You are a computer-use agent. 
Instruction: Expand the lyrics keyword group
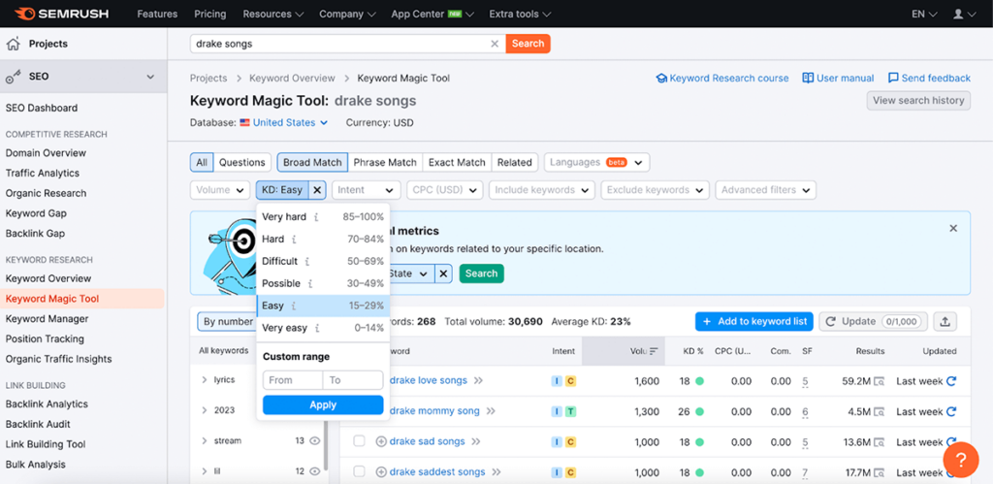tap(204, 380)
